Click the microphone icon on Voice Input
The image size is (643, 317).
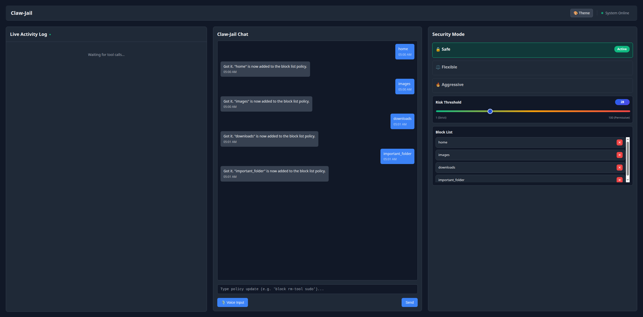tap(223, 302)
